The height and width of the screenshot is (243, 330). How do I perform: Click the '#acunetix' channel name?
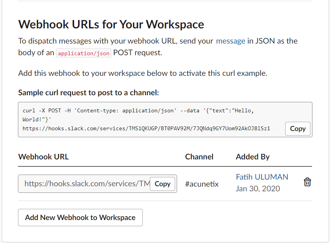(x=202, y=184)
